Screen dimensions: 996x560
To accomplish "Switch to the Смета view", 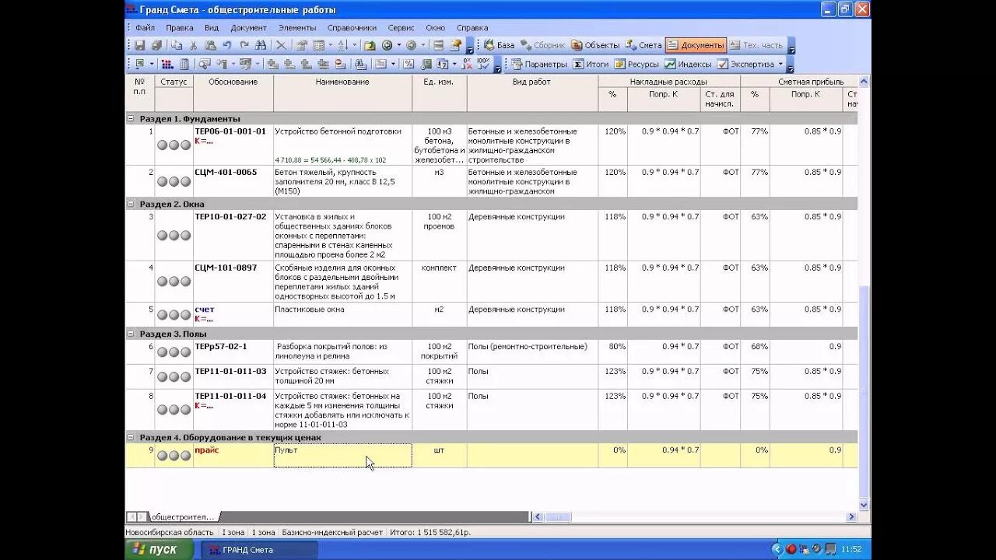I will [643, 45].
